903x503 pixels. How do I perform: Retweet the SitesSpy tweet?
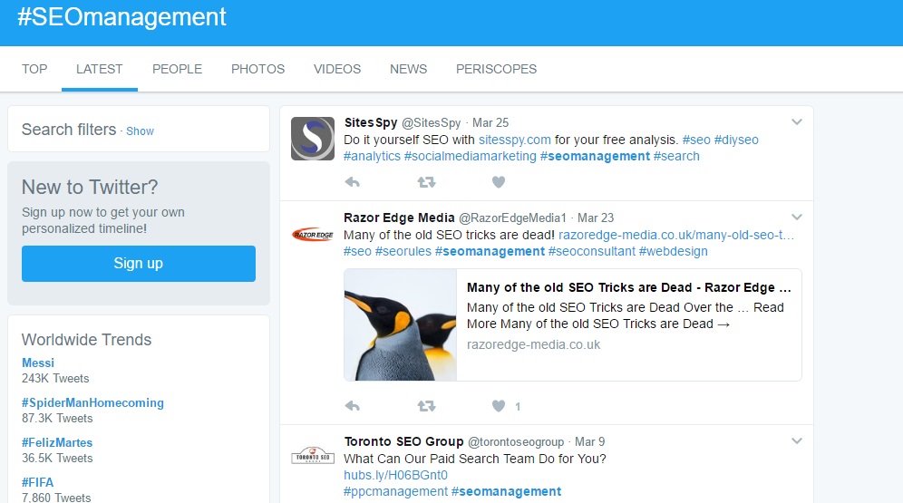click(426, 182)
